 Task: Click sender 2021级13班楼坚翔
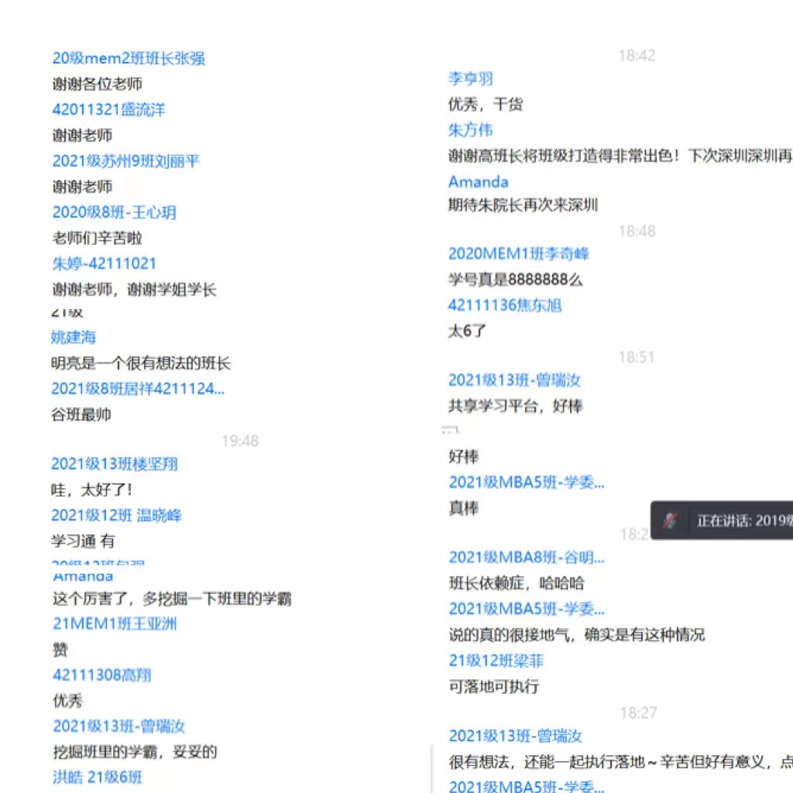(x=114, y=464)
